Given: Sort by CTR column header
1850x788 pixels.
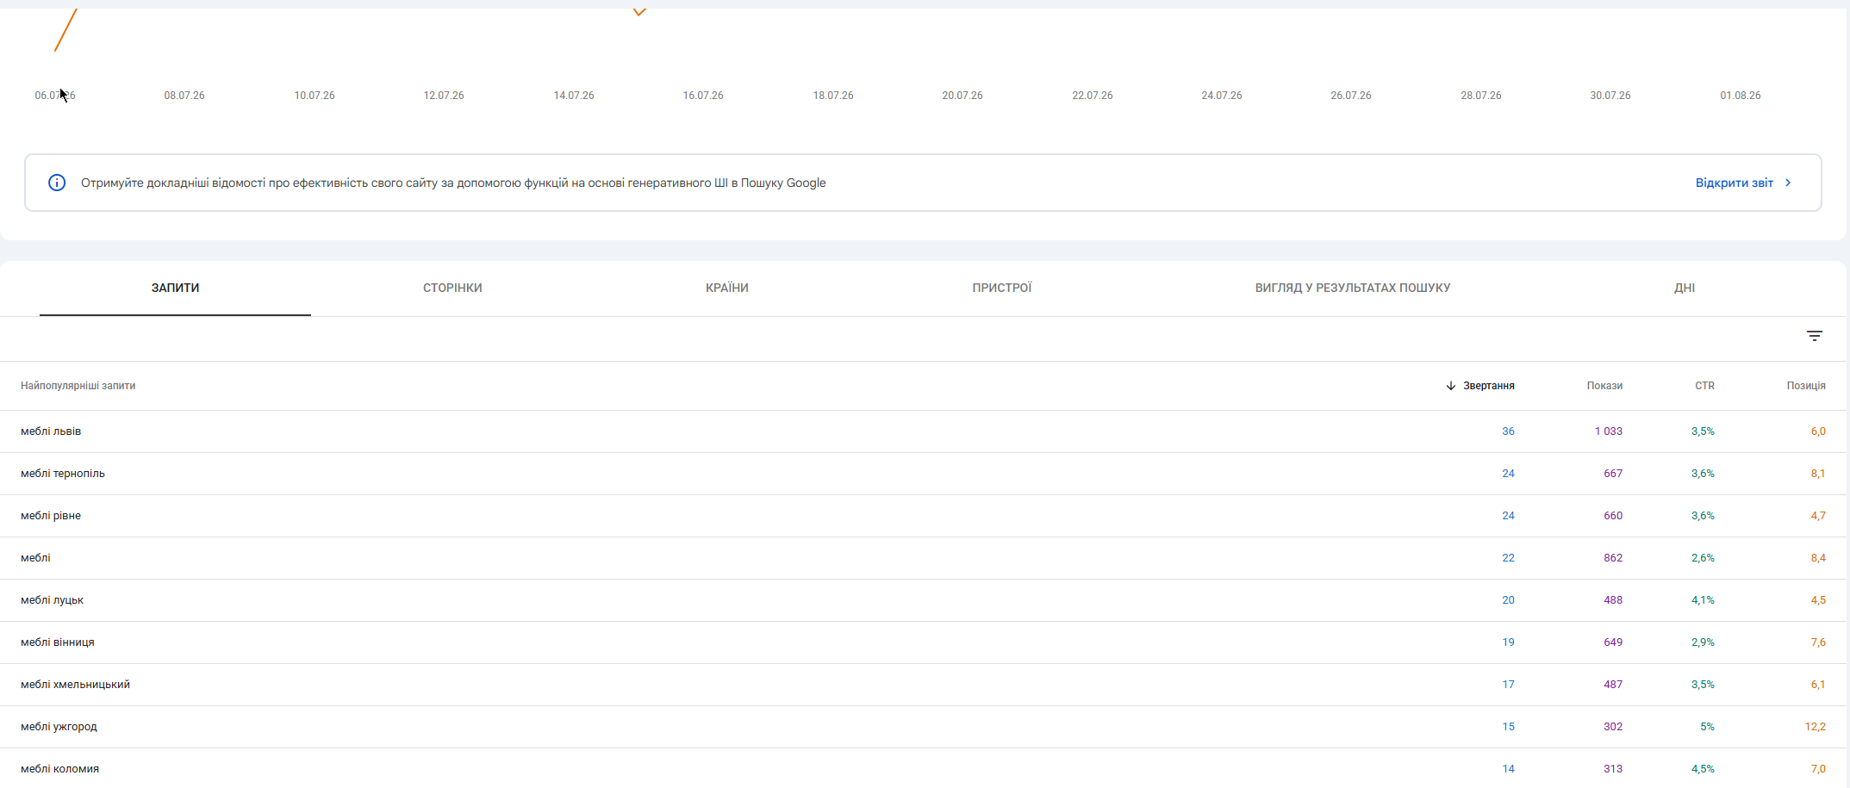Looking at the screenshot, I should 1704,386.
